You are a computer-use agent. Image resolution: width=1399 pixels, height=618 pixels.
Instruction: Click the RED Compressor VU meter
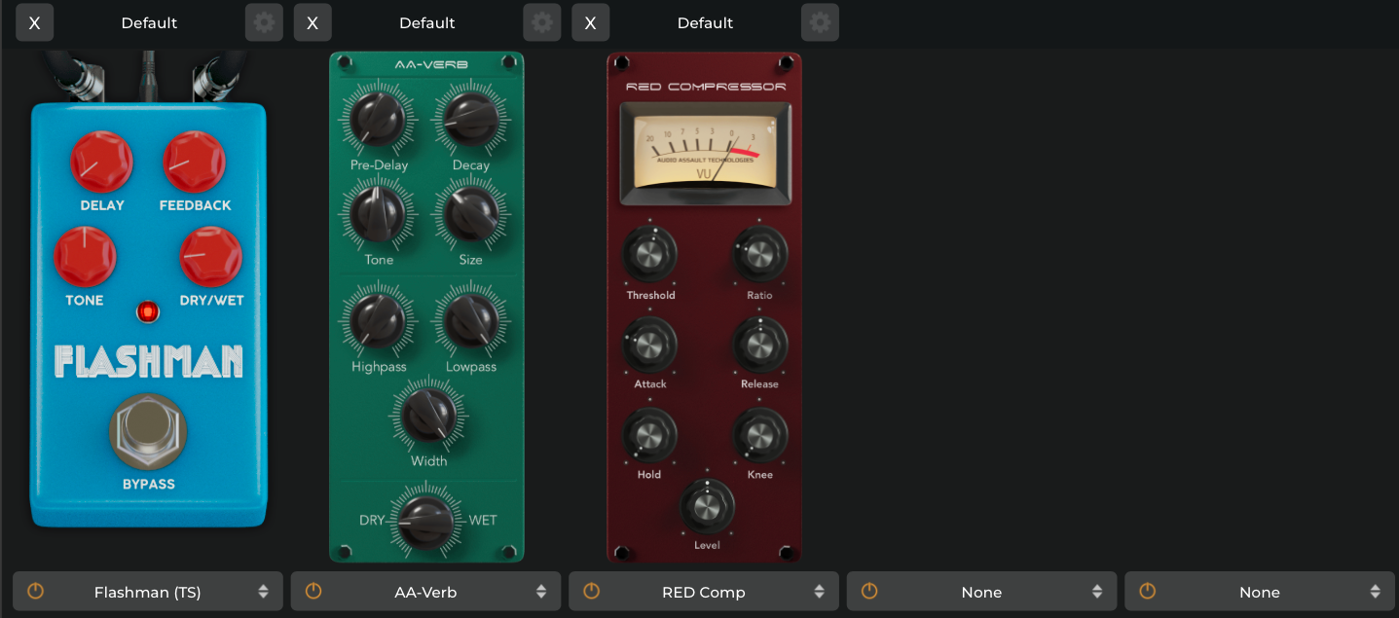pyautogui.click(x=704, y=151)
